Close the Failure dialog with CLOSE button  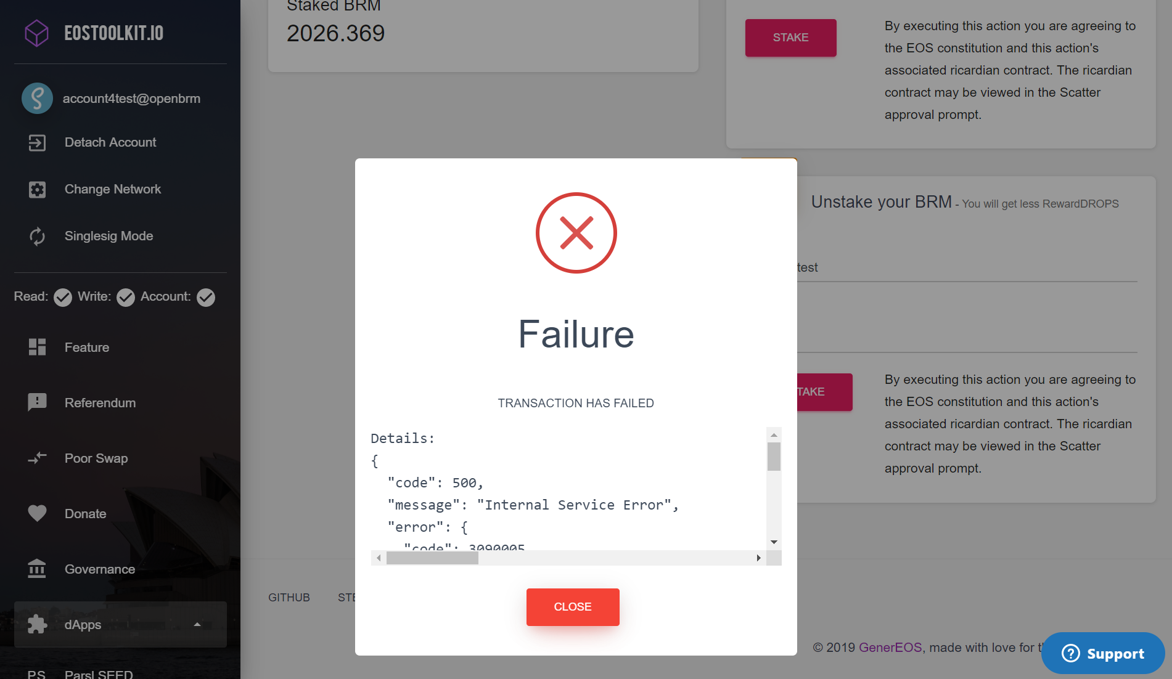pyautogui.click(x=573, y=607)
